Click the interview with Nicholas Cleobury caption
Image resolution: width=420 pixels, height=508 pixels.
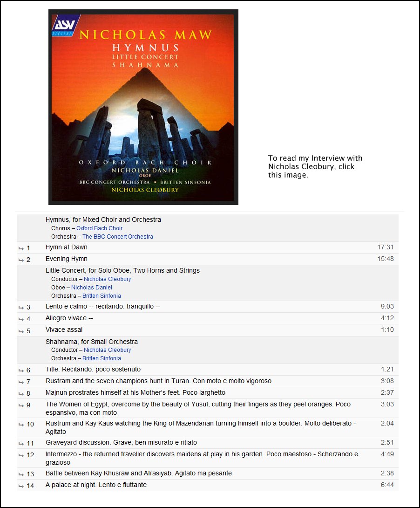click(x=315, y=166)
